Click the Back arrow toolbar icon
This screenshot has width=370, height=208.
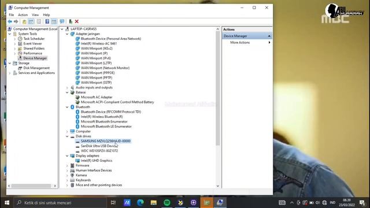pyautogui.click(x=10, y=22)
